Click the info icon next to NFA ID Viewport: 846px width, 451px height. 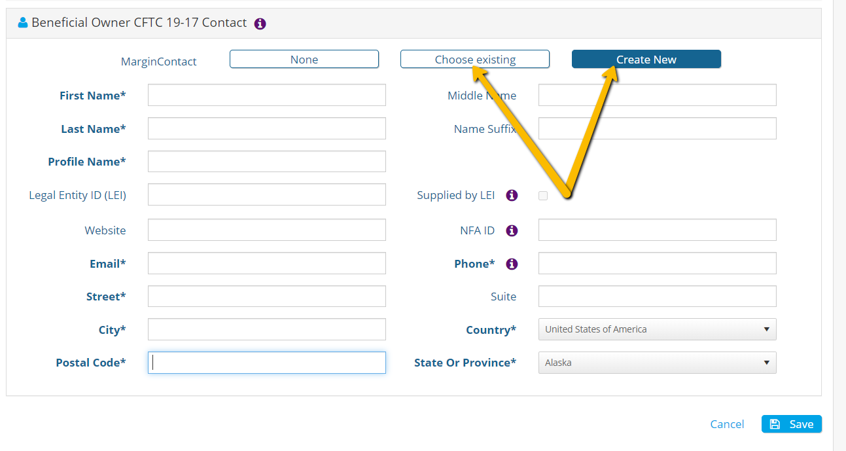coord(512,230)
